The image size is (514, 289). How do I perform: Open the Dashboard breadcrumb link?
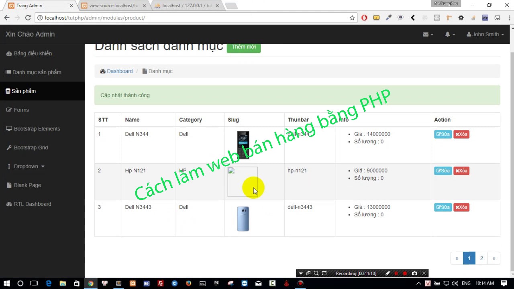click(x=120, y=71)
